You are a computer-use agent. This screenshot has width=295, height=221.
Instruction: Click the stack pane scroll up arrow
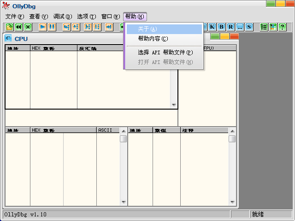click(232, 131)
